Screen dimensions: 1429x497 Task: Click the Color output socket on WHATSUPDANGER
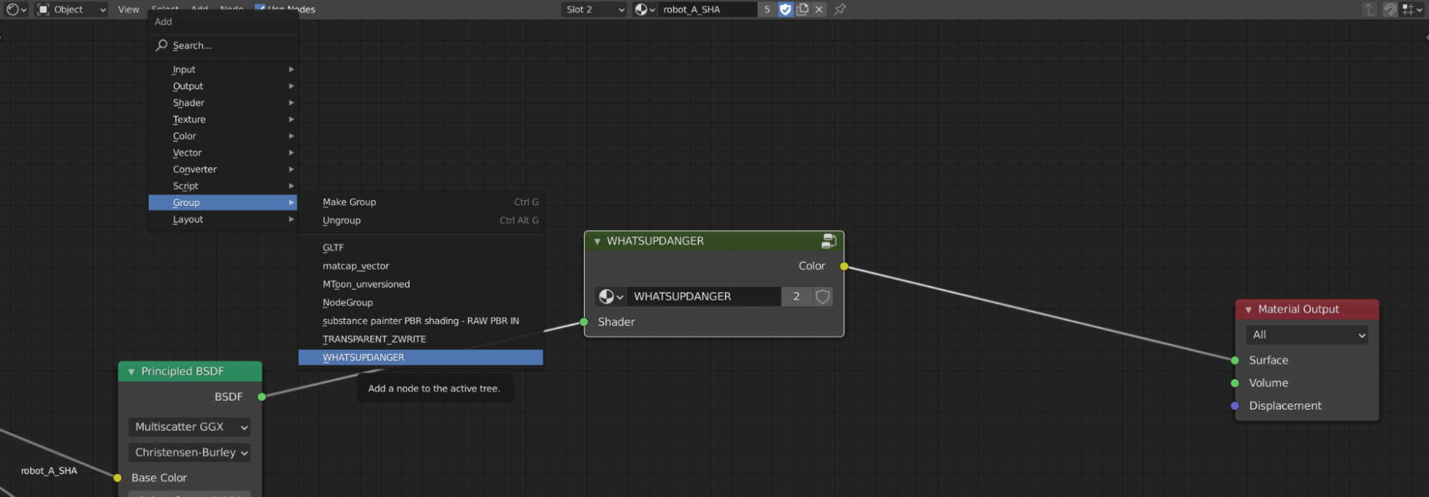[x=844, y=266]
